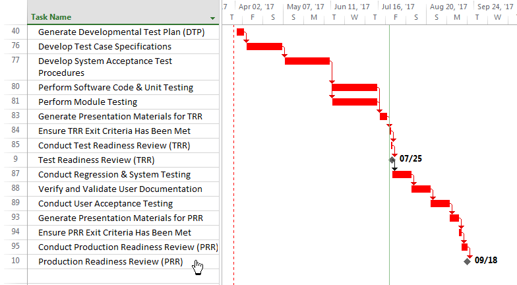Select the Develop Test Case Specifications bar
This screenshot has height=285, width=517.
click(x=264, y=46)
